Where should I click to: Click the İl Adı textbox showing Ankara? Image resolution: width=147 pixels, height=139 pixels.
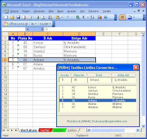99,80
